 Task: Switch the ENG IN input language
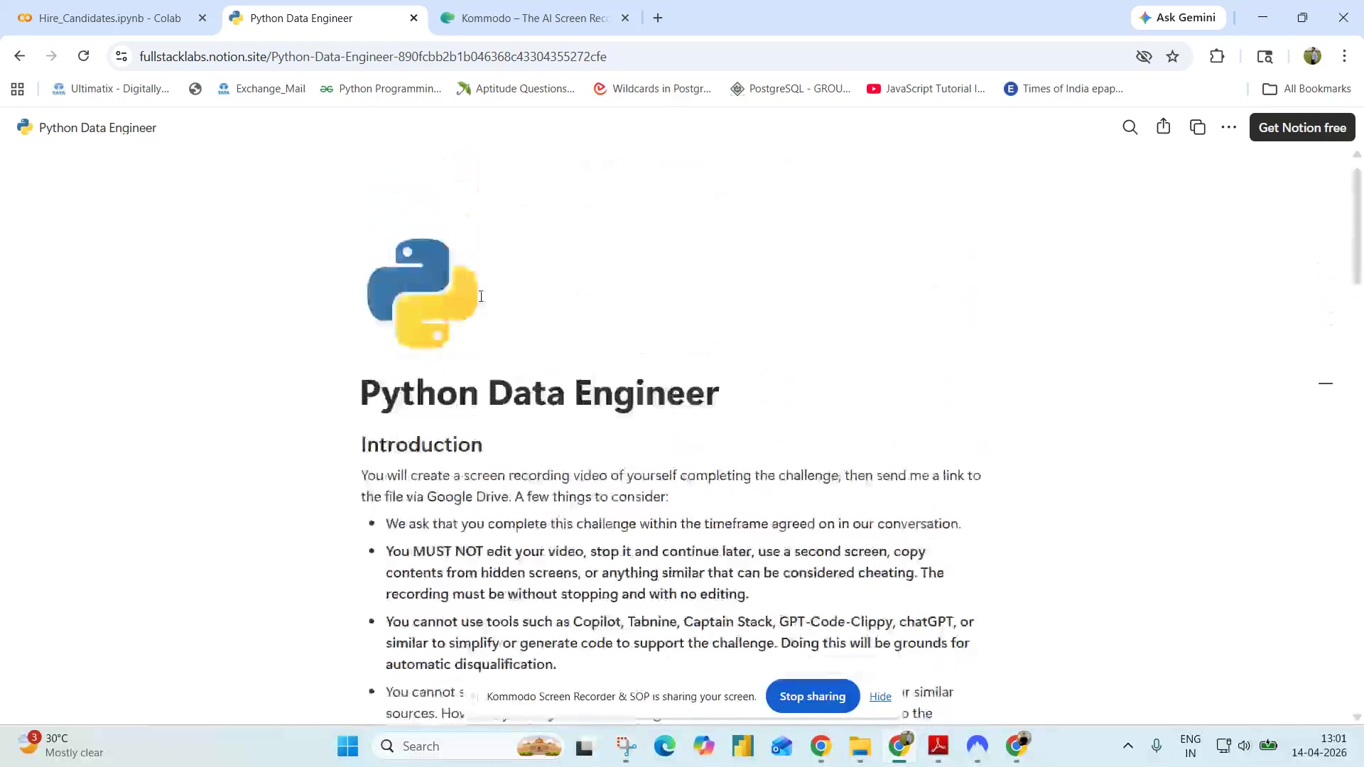tap(1190, 746)
